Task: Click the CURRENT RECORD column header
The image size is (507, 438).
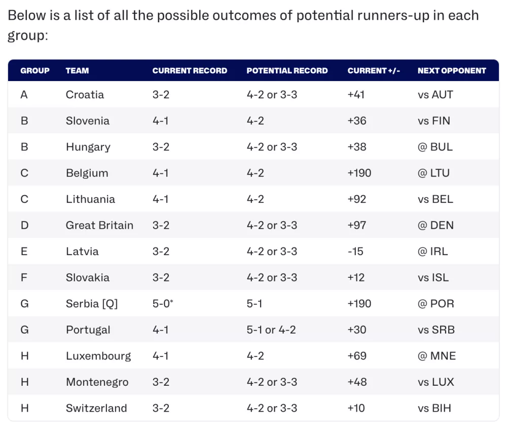Action: pyautogui.click(x=190, y=70)
